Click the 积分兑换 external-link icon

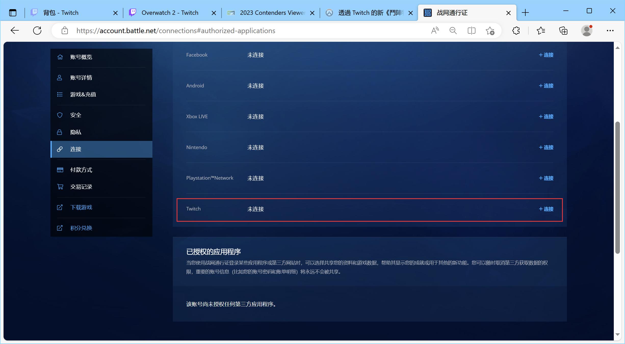point(60,228)
